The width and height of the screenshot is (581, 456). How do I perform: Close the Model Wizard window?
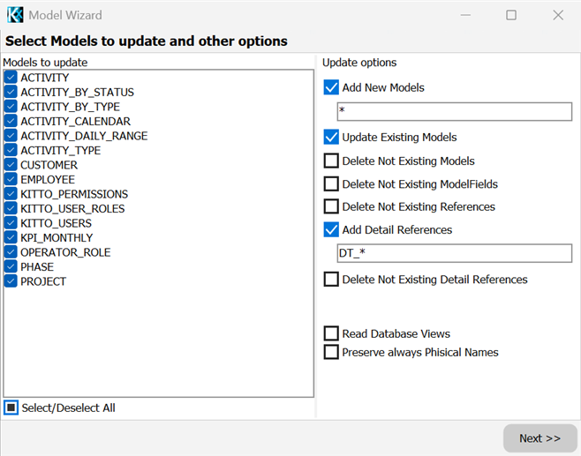pyautogui.click(x=558, y=15)
